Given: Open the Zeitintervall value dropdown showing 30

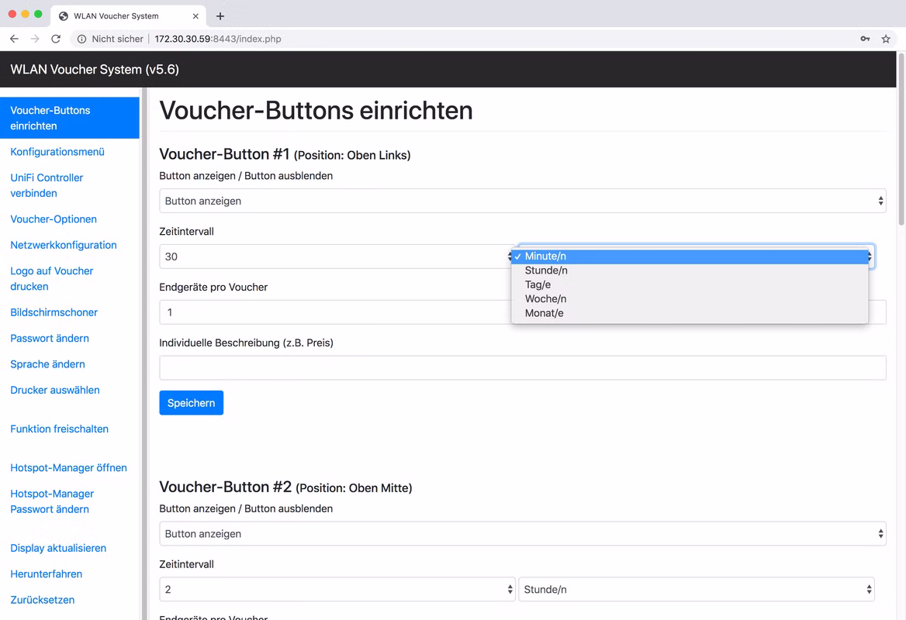Looking at the screenshot, I should (x=335, y=257).
